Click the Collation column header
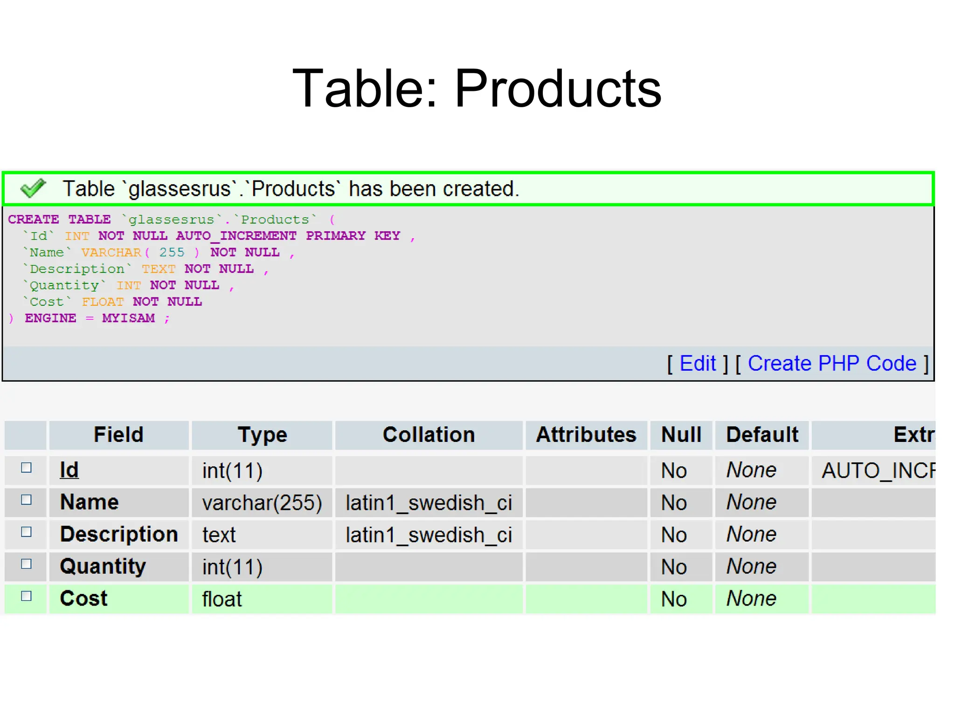The height and width of the screenshot is (716, 955). 429,435
